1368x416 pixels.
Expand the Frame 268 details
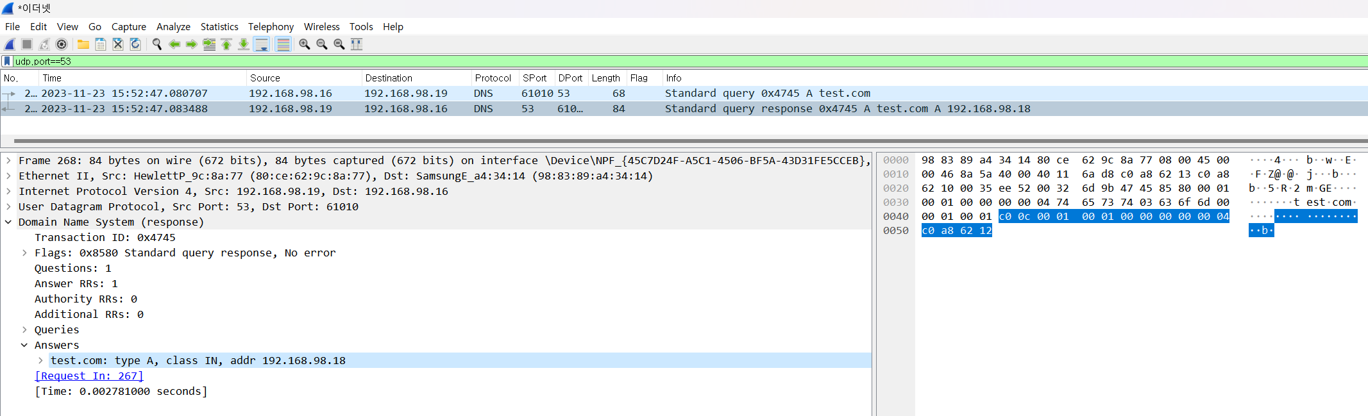[x=8, y=161]
